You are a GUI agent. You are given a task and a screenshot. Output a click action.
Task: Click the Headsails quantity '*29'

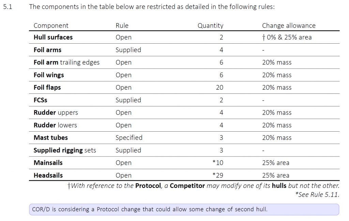pyautogui.click(x=218, y=175)
